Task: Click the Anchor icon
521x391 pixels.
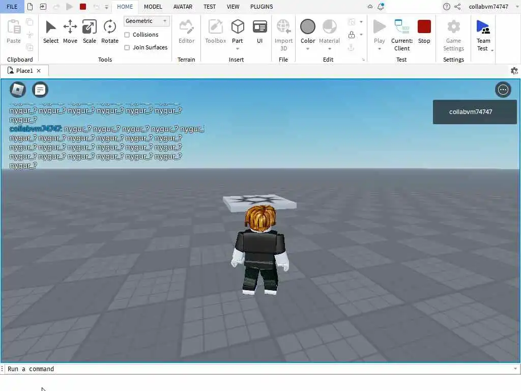Action: tap(351, 47)
